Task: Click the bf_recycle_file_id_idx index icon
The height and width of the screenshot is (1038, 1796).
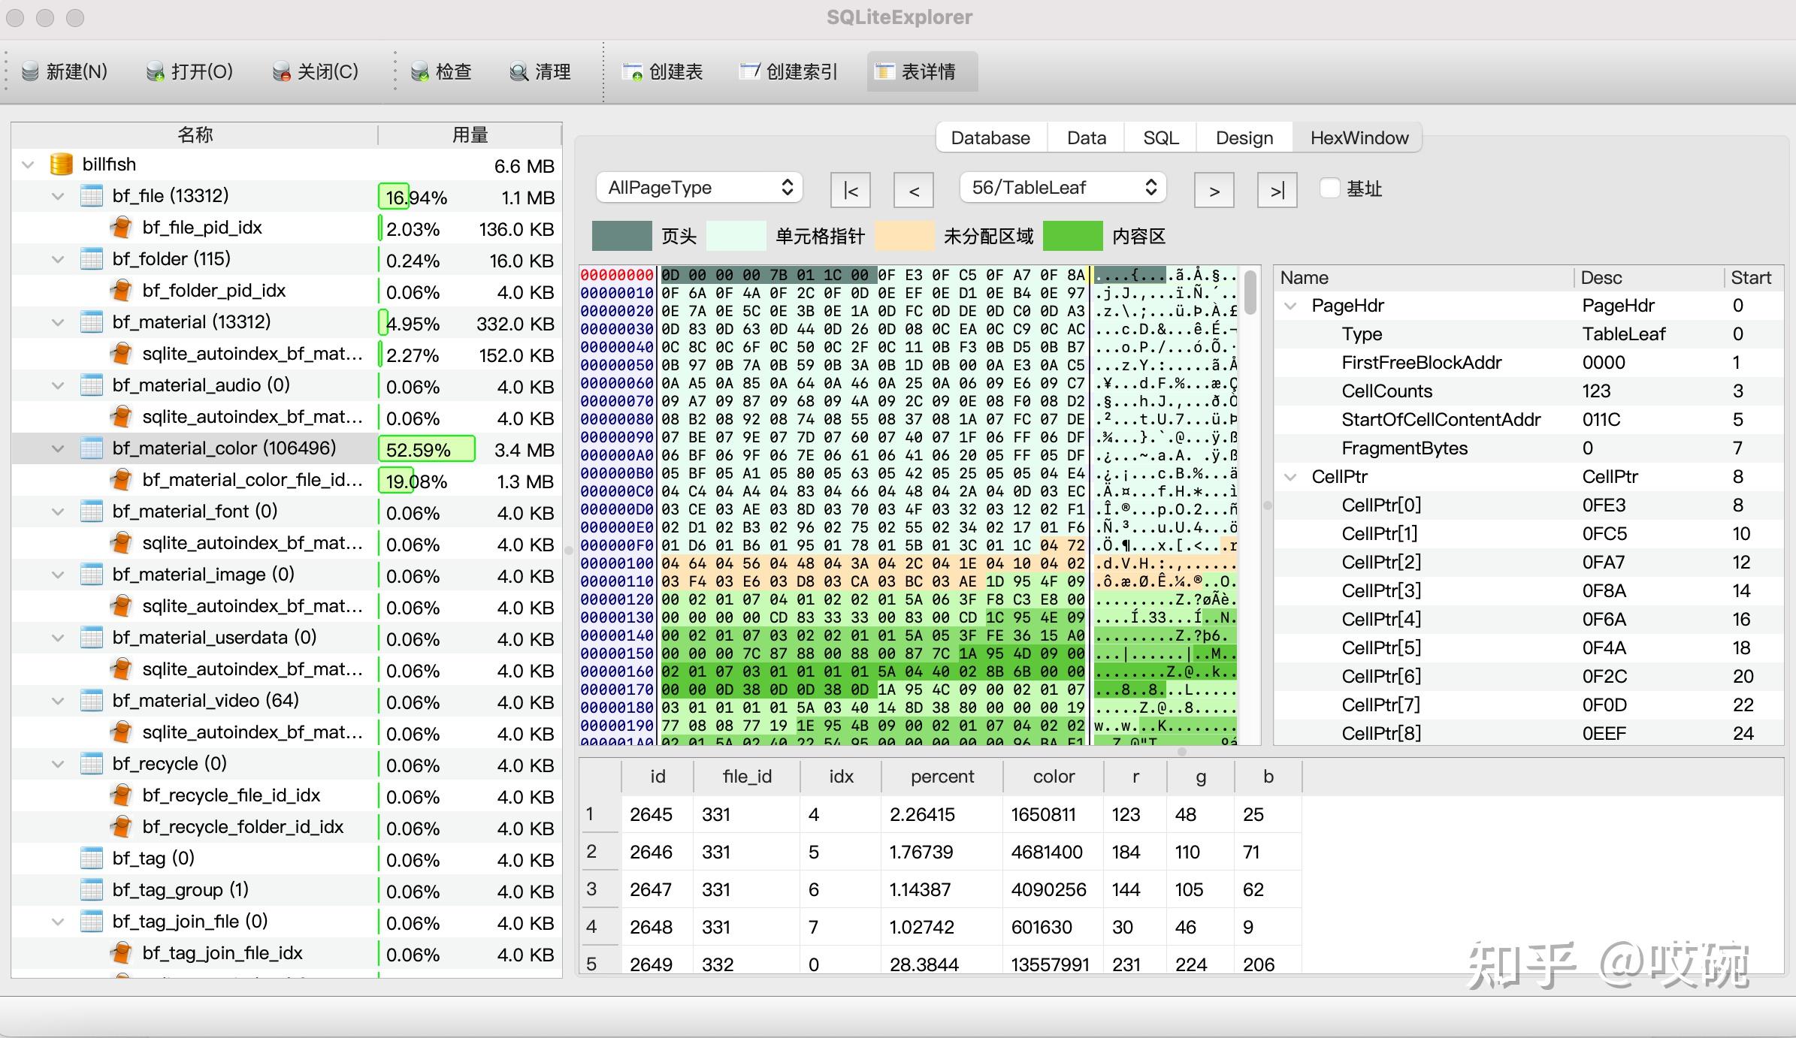Action: pyautogui.click(x=121, y=795)
